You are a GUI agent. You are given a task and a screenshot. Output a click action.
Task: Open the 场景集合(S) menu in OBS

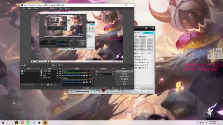tap(53, 8)
